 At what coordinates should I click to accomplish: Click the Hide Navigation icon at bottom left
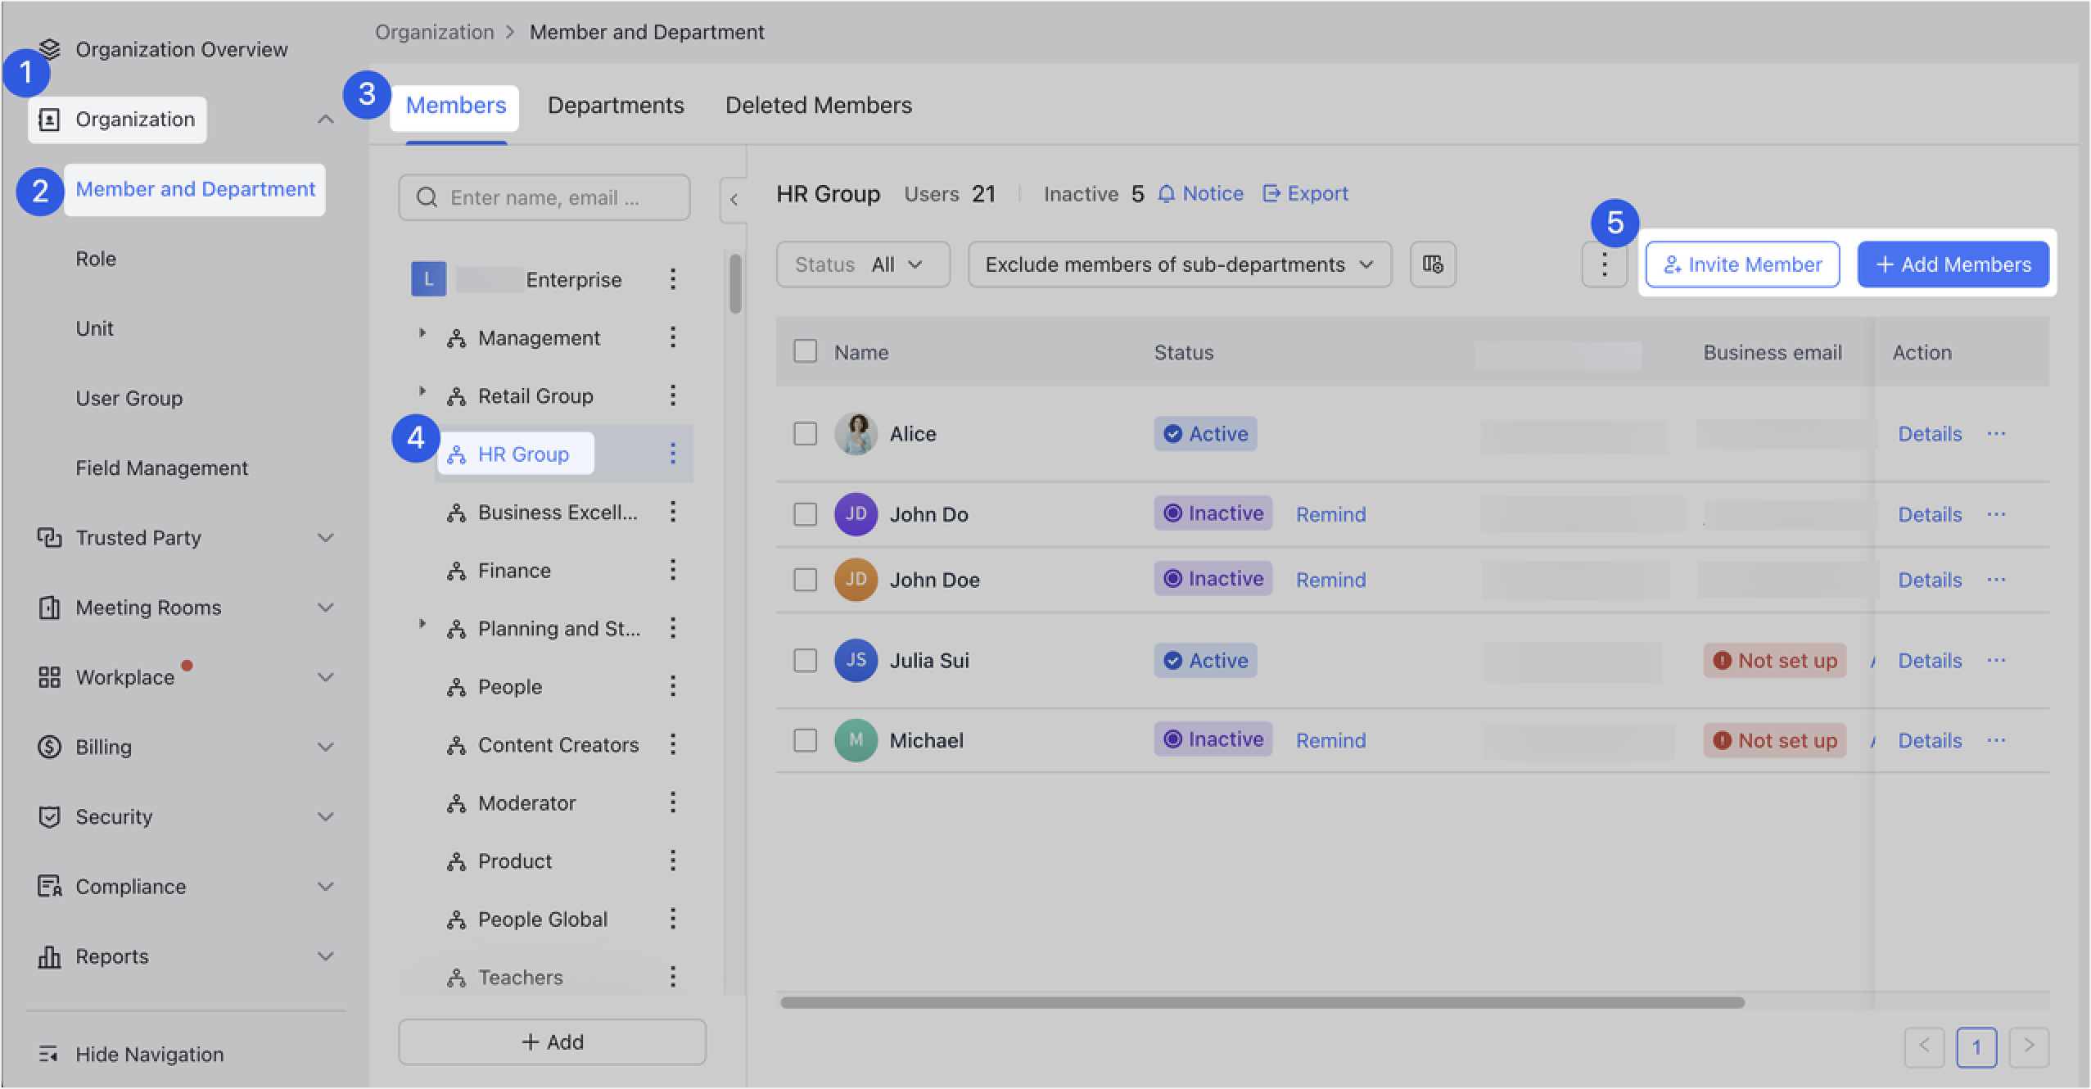[x=49, y=1055]
